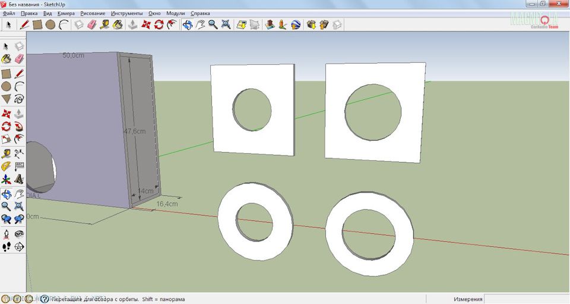570x304 pixels.
Task: Select the Line pencil tool in top toolbar
Action: click(24, 25)
